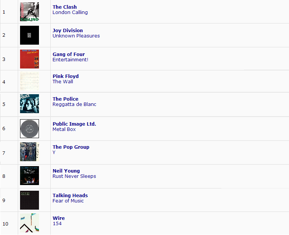This screenshot has width=289, height=235.
Task: Open the Public Image Ltd. artist link
Action: pyautogui.click(x=75, y=124)
